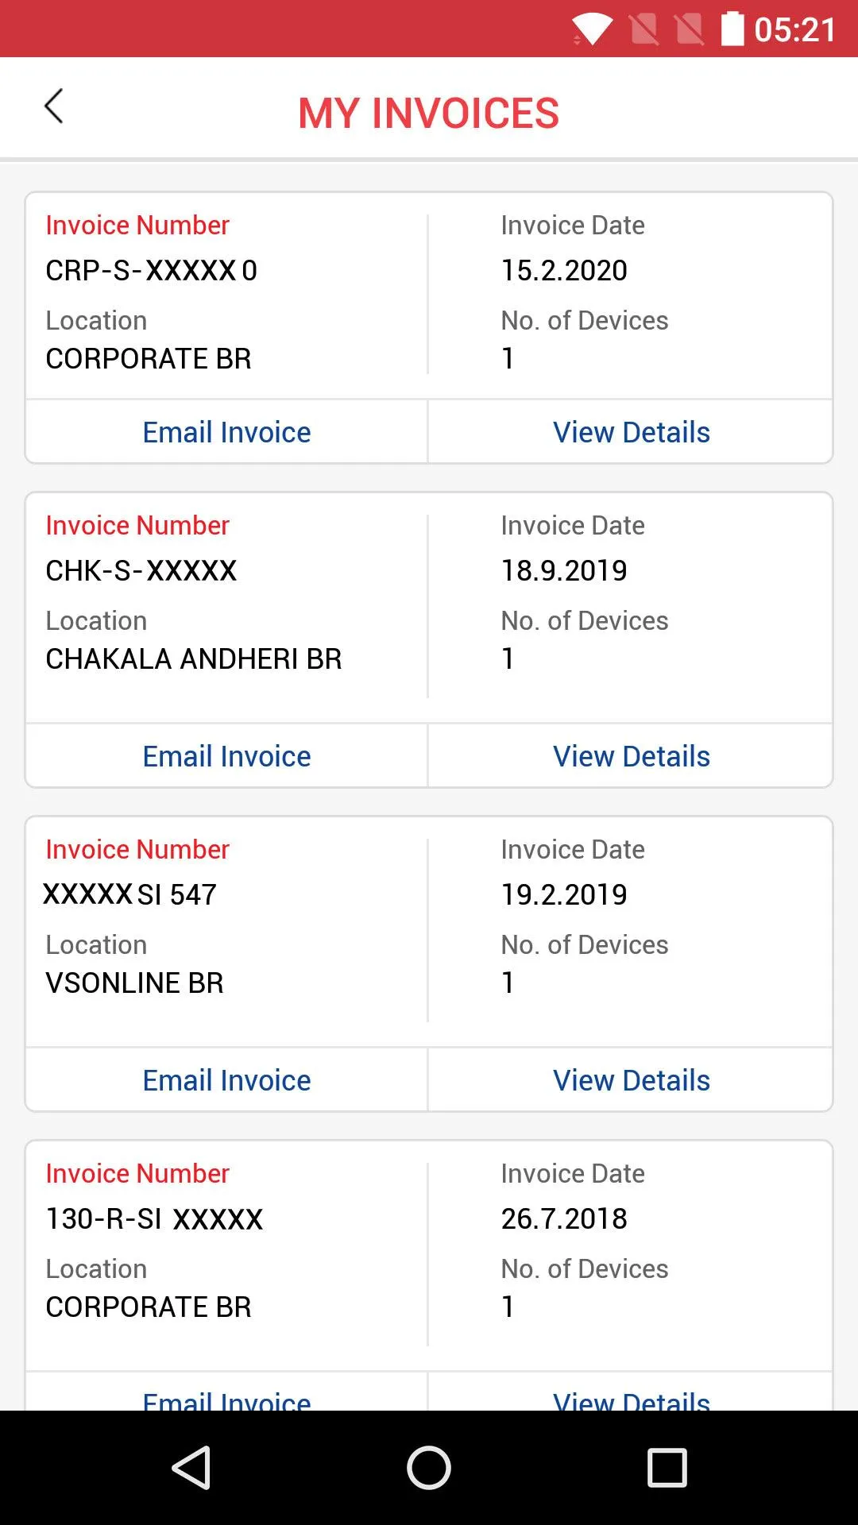858x1525 pixels.
Task: View details of invoice dated 15.2.2020
Action: point(631,432)
